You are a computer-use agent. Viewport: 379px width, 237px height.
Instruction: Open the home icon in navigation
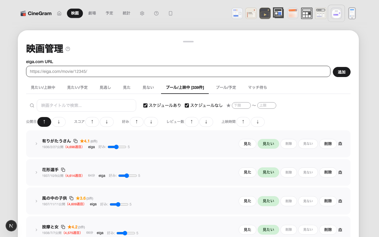pos(59,13)
